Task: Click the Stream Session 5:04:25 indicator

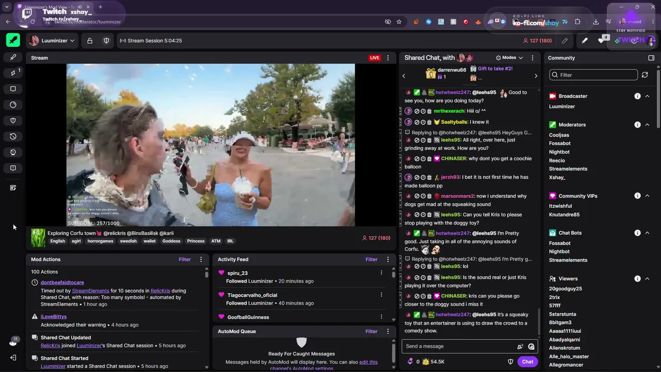Action: tap(150, 41)
